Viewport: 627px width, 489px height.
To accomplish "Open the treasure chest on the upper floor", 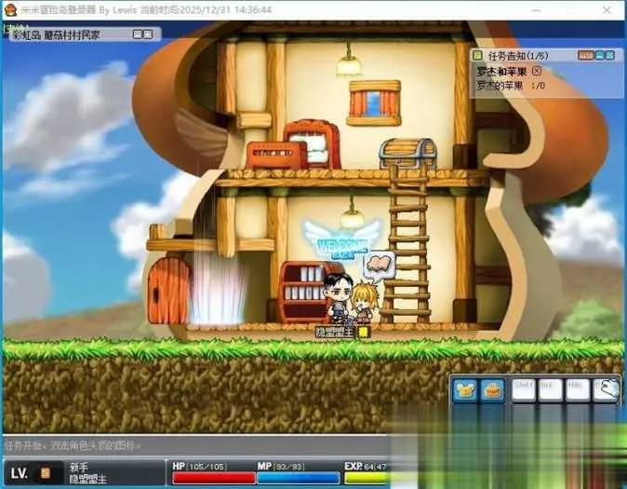I will (407, 153).
